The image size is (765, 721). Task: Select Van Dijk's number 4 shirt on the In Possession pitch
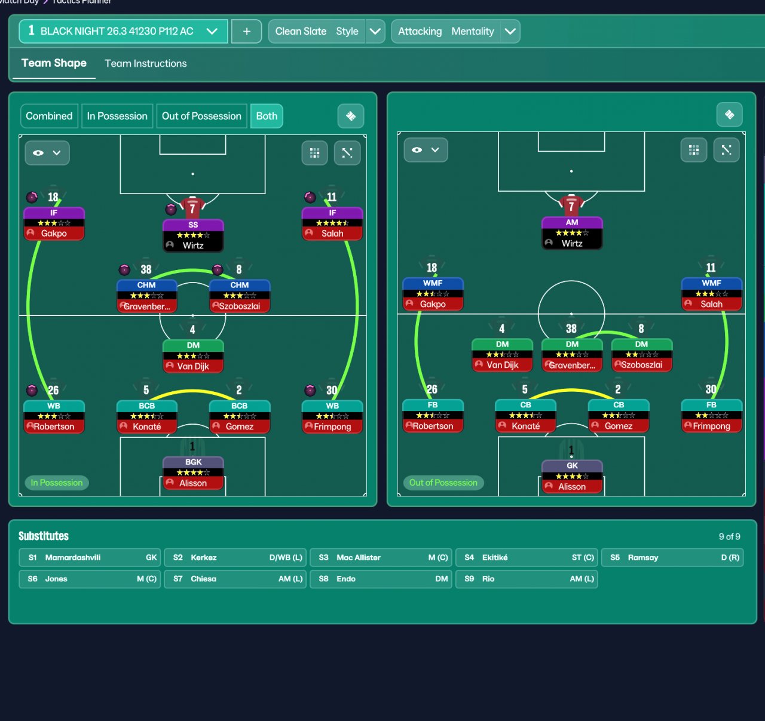(x=192, y=329)
